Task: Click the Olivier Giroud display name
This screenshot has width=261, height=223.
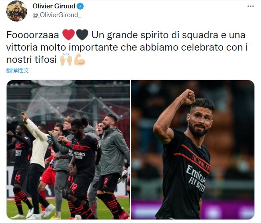Action: point(54,6)
